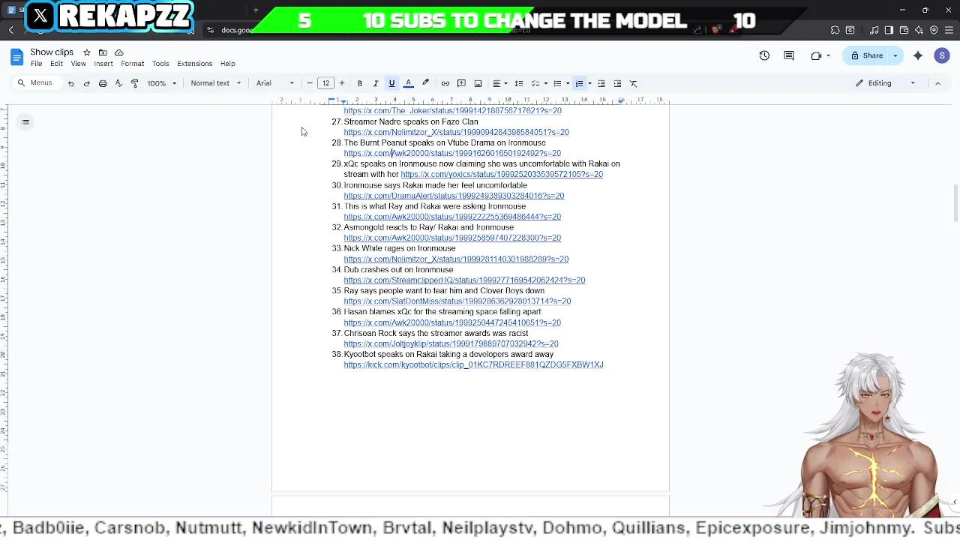Click the Move to folder icon

pyautogui.click(x=103, y=52)
